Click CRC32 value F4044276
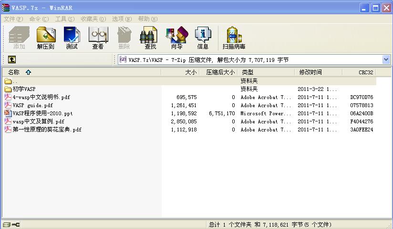Viewport: 393px width, 229px height. coord(362,121)
